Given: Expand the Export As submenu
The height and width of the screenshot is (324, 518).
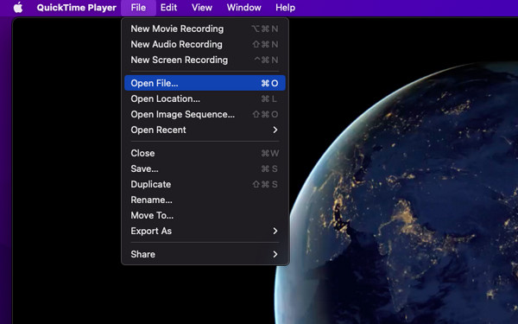Looking at the screenshot, I should pyautogui.click(x=205, y=231).
